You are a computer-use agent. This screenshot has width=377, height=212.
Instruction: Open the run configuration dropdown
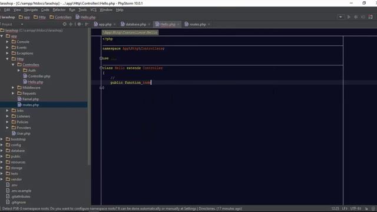[340, 17]
